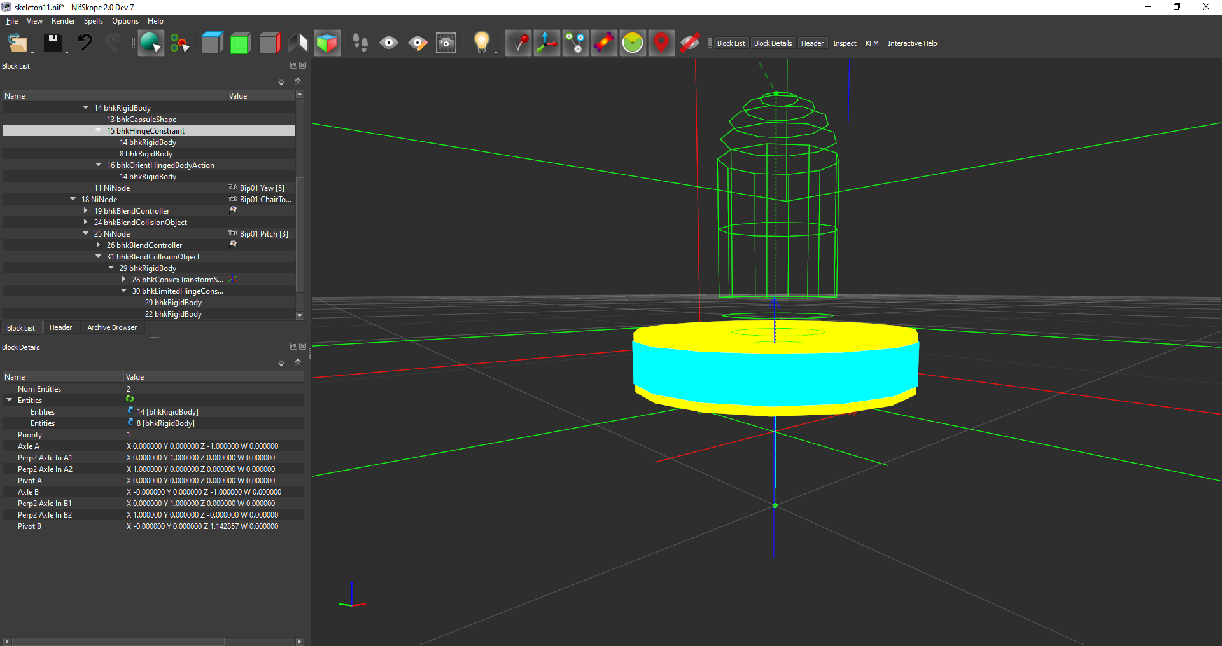Open the Save icon dropdown arrow
This screenshot has height=646, width=1222.
(67, 52)
